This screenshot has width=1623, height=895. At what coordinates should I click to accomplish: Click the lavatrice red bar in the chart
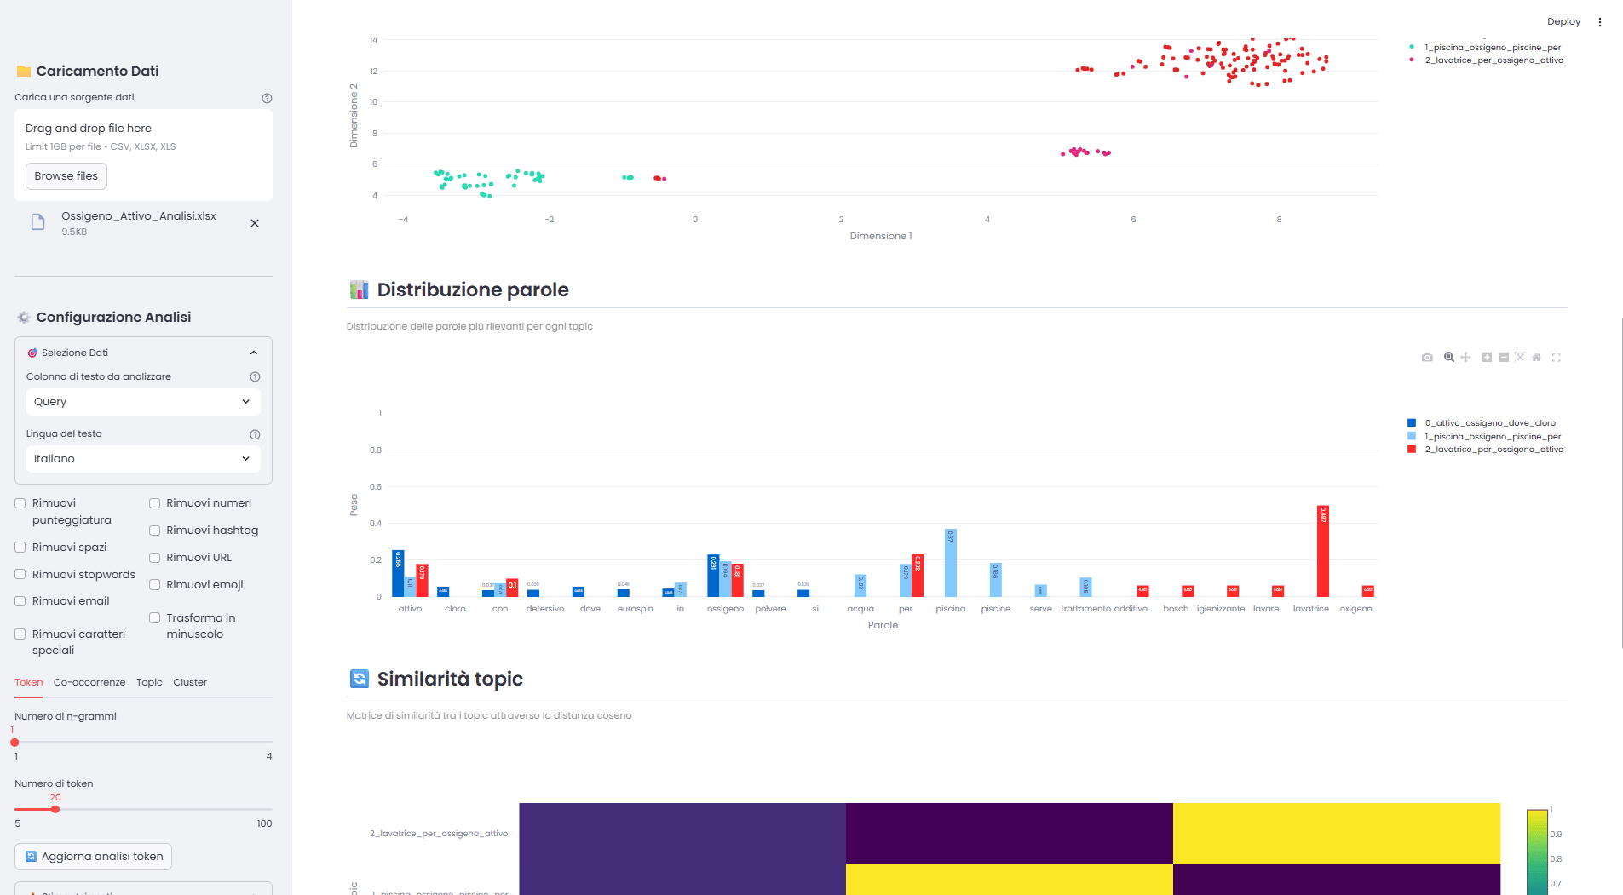coord(1322,551)
